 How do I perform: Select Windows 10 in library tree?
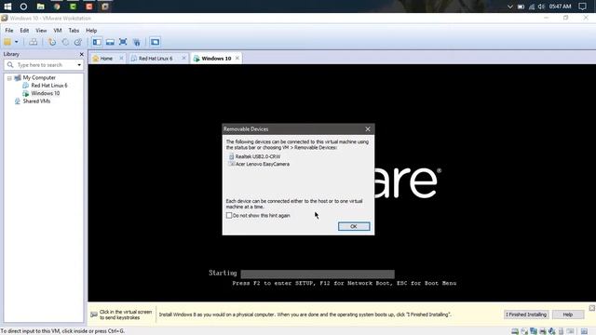click(46, 93)
